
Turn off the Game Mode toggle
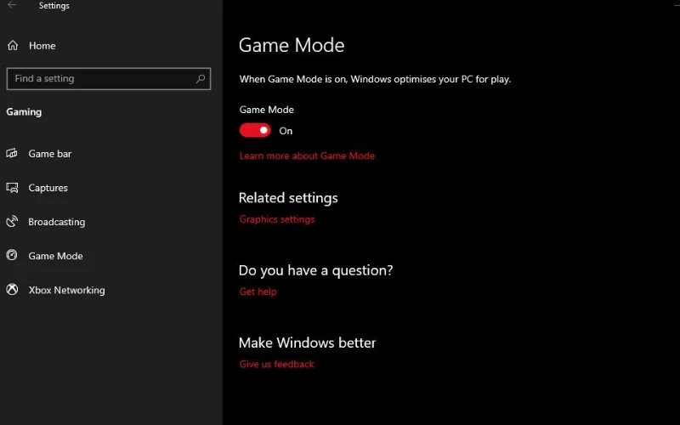(255, 130)
